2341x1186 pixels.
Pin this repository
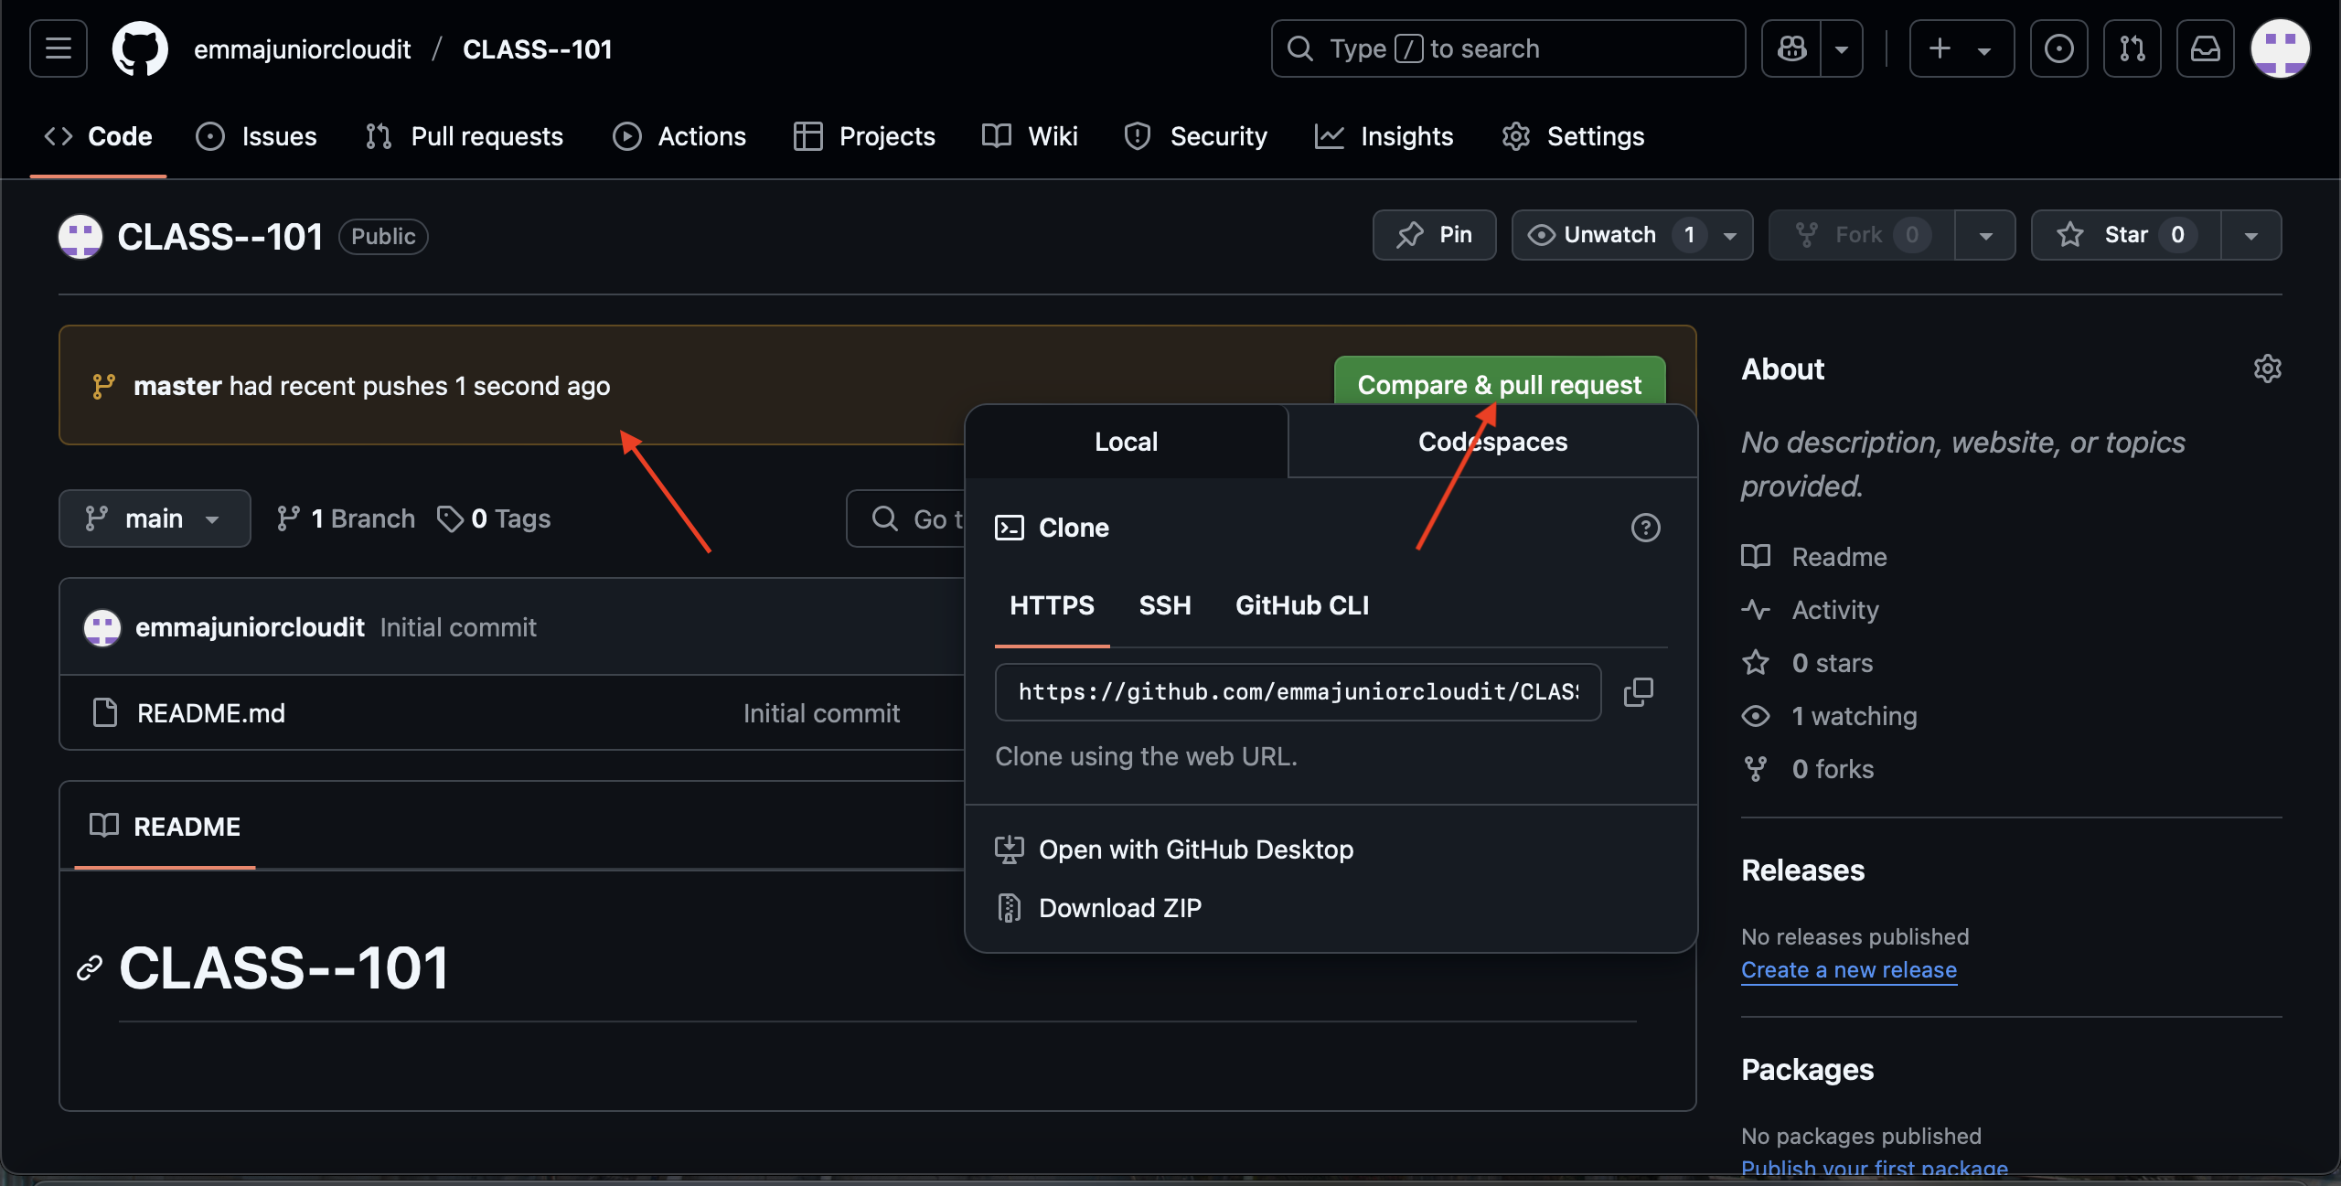click(x=1434, y=235)
